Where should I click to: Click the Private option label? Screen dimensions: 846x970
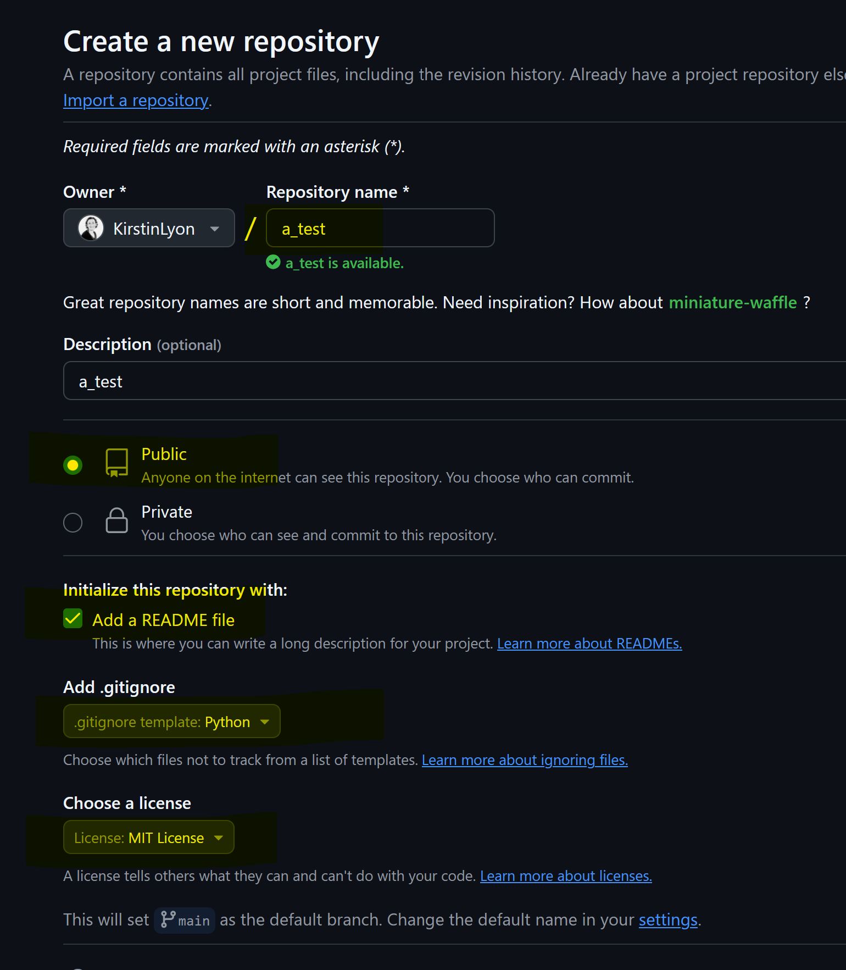166,512
